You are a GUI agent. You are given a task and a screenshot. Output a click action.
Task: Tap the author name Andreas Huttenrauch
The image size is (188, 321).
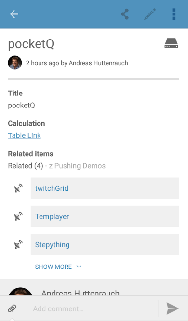pyautogui.click(x=98, y=63)
